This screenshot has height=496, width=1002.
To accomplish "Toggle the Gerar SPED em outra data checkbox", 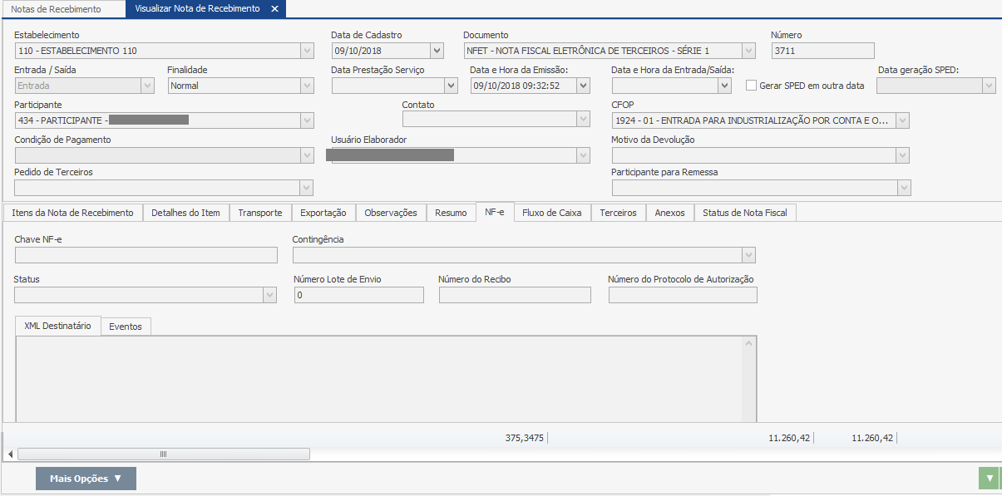I will coord(752,86).
